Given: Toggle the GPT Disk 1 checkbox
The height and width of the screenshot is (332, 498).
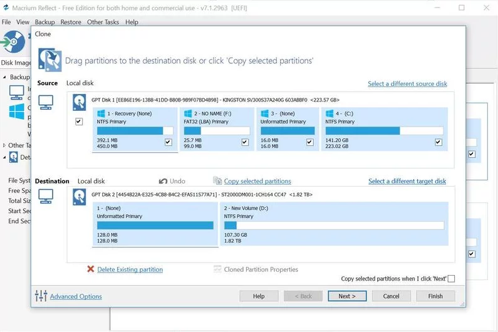Looking at the screenshot, I should (79, 122).
